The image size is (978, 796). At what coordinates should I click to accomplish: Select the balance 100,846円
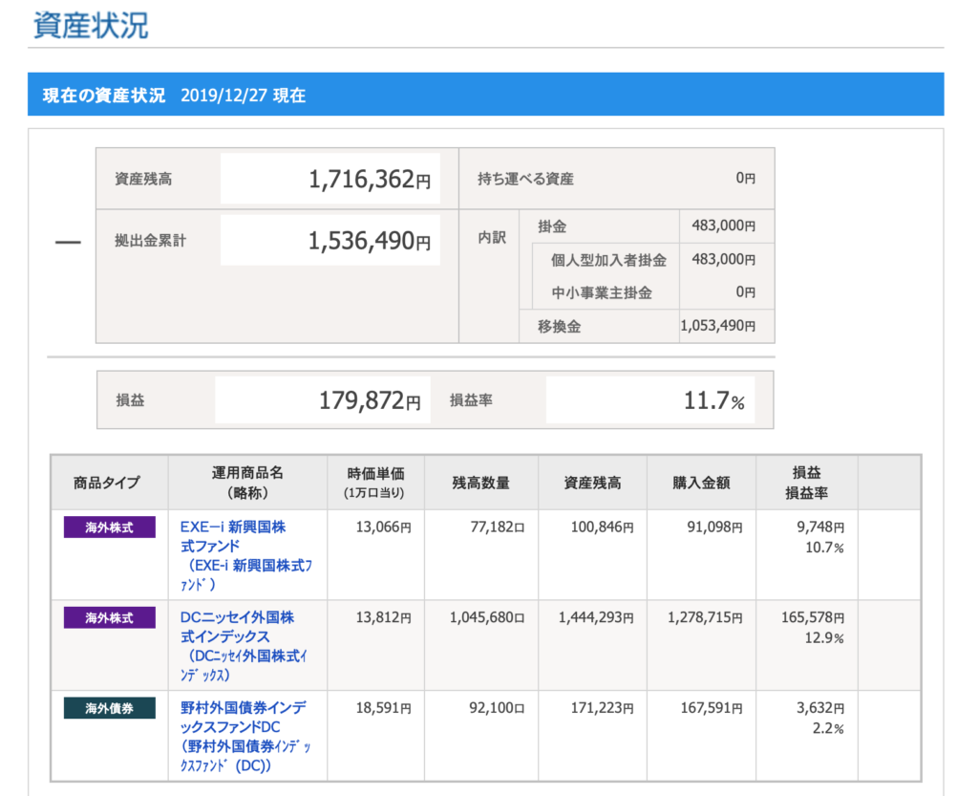(x=602, y=527)
